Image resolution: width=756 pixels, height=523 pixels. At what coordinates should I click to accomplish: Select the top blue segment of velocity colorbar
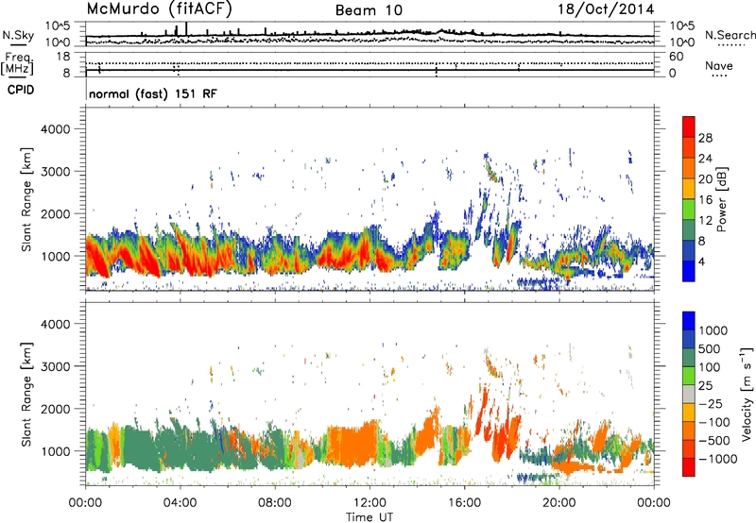click(689, 321)
